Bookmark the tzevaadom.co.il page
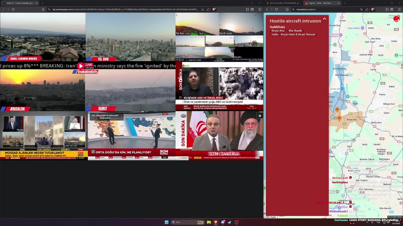403x226 pixels. [287, 9]
